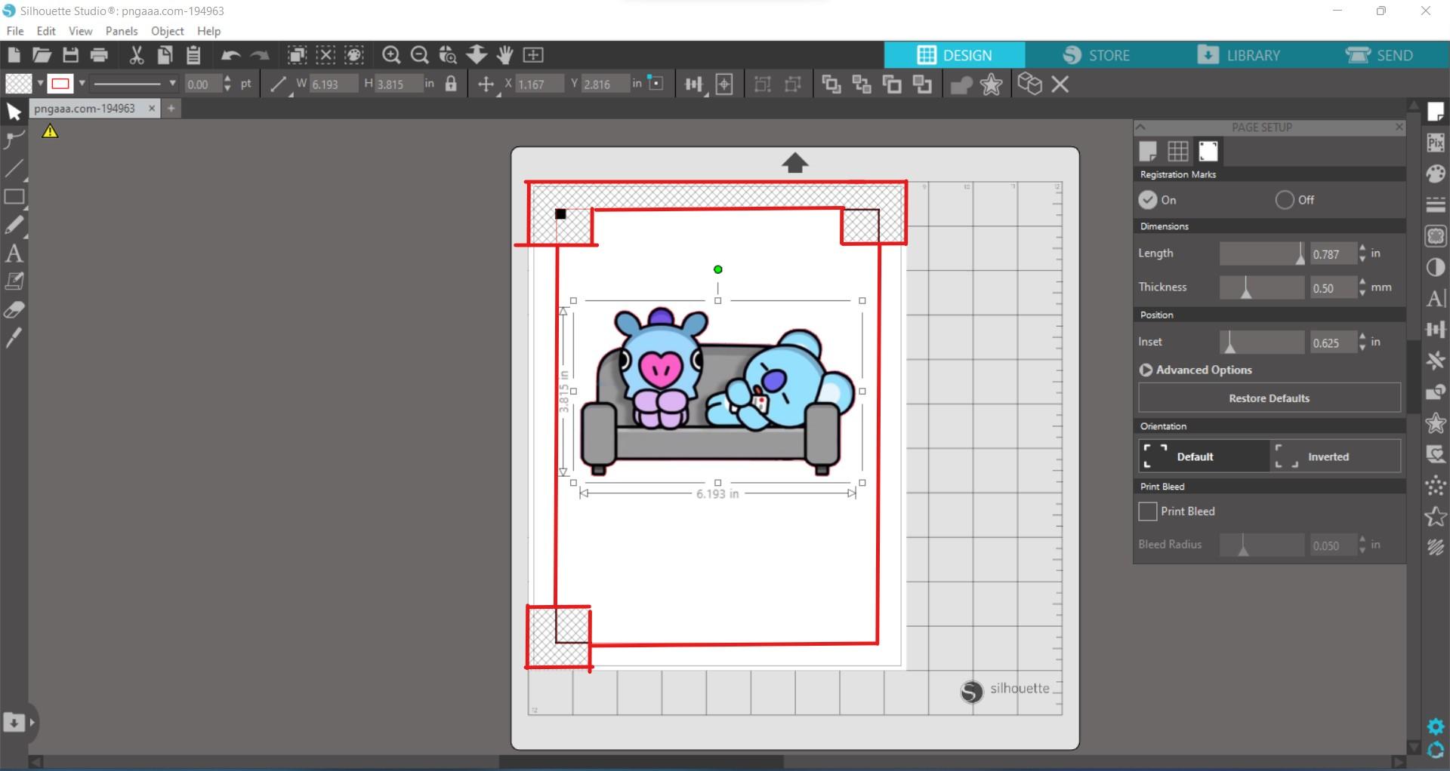Switch to the STORE tab

[x=1097, y=55]
